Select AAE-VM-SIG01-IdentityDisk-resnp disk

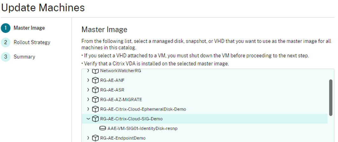click(x=142, y=128)
